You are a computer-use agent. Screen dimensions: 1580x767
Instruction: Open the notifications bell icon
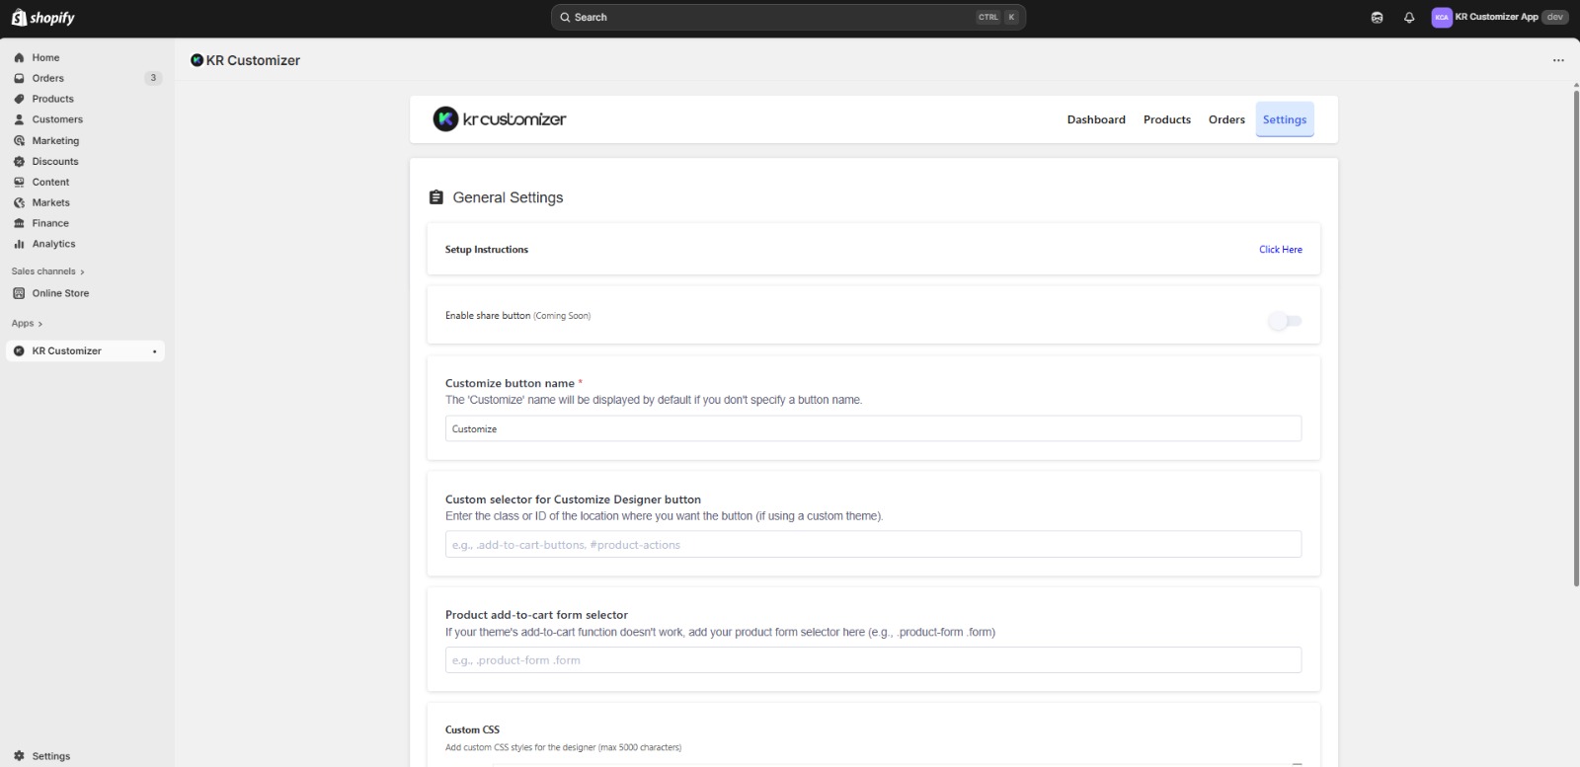(1409, 17)
